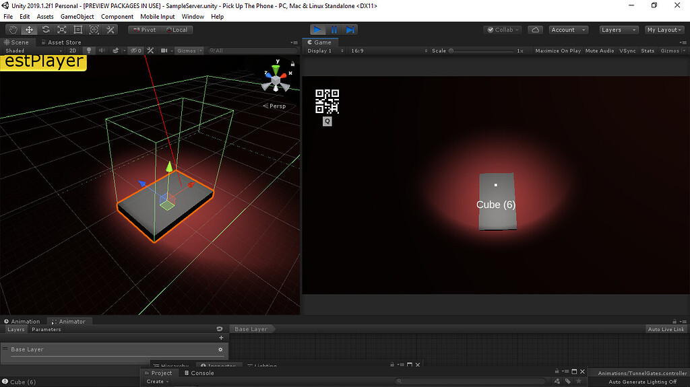Click the Base Layer settings gear
This screenshot has width=690, height=387.
[x=220, y=350]
